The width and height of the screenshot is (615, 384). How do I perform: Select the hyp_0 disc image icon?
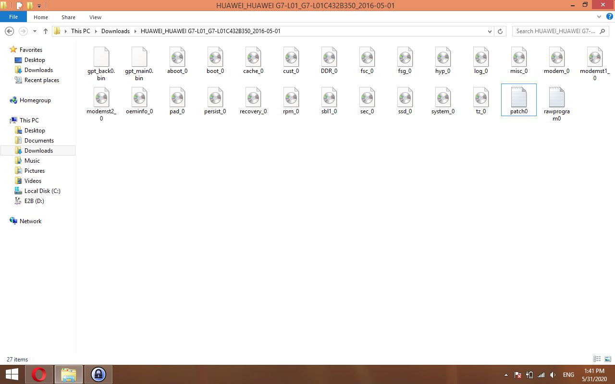[443, 57]
